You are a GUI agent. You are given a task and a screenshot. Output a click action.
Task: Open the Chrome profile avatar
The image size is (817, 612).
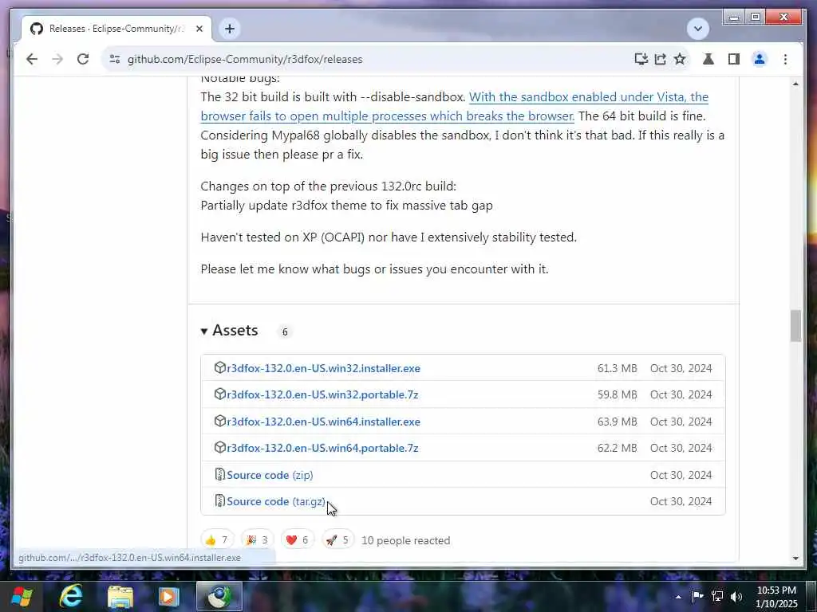click(x=760, y=59)
